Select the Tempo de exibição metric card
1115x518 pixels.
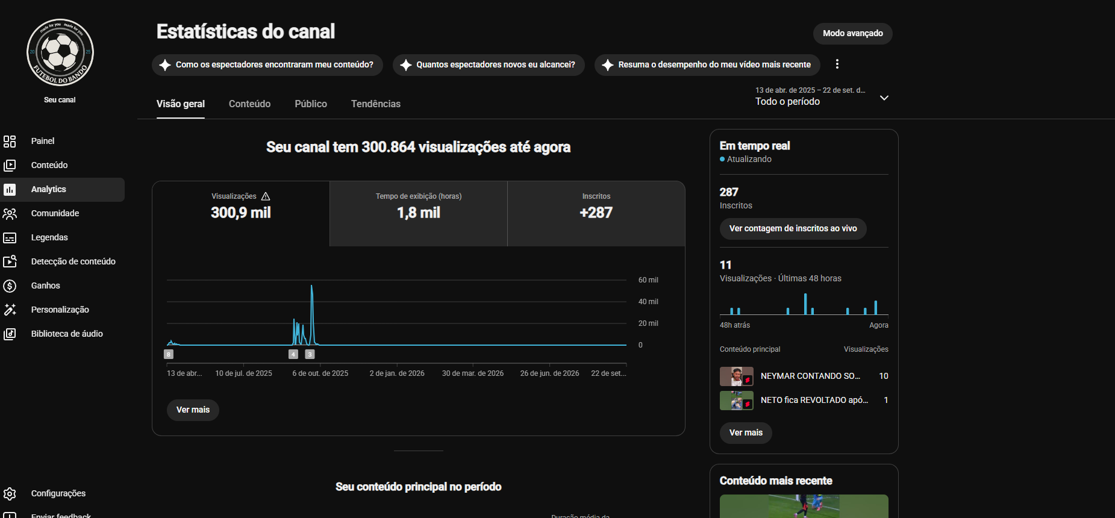click(419, 213)
